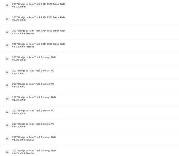The height and width of the screenshot is (156, 179).
Task: Pick RAM 1500 Truck 2WD VIN P Flex Fuel
Action: click(x=89, y=45)
